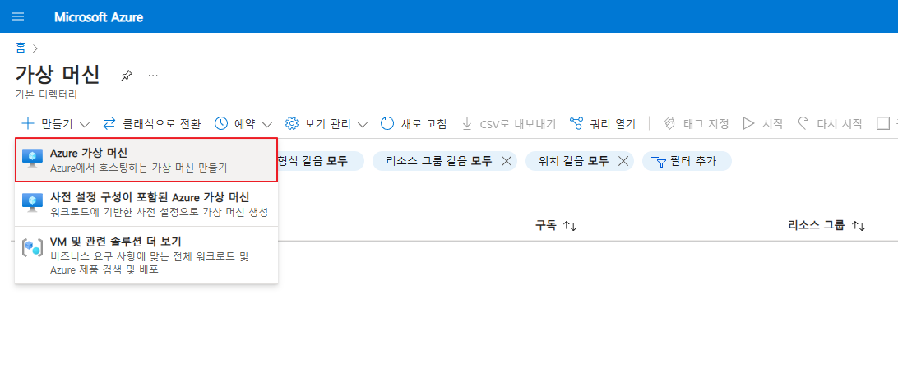This screenshot has width=898, height=382.
Task: Click the cut-off stop square icon
Action: (x=882, y=123)
